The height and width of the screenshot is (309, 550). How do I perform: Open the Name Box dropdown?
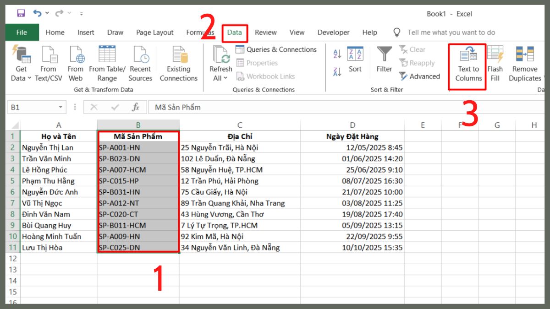(60, 107)
